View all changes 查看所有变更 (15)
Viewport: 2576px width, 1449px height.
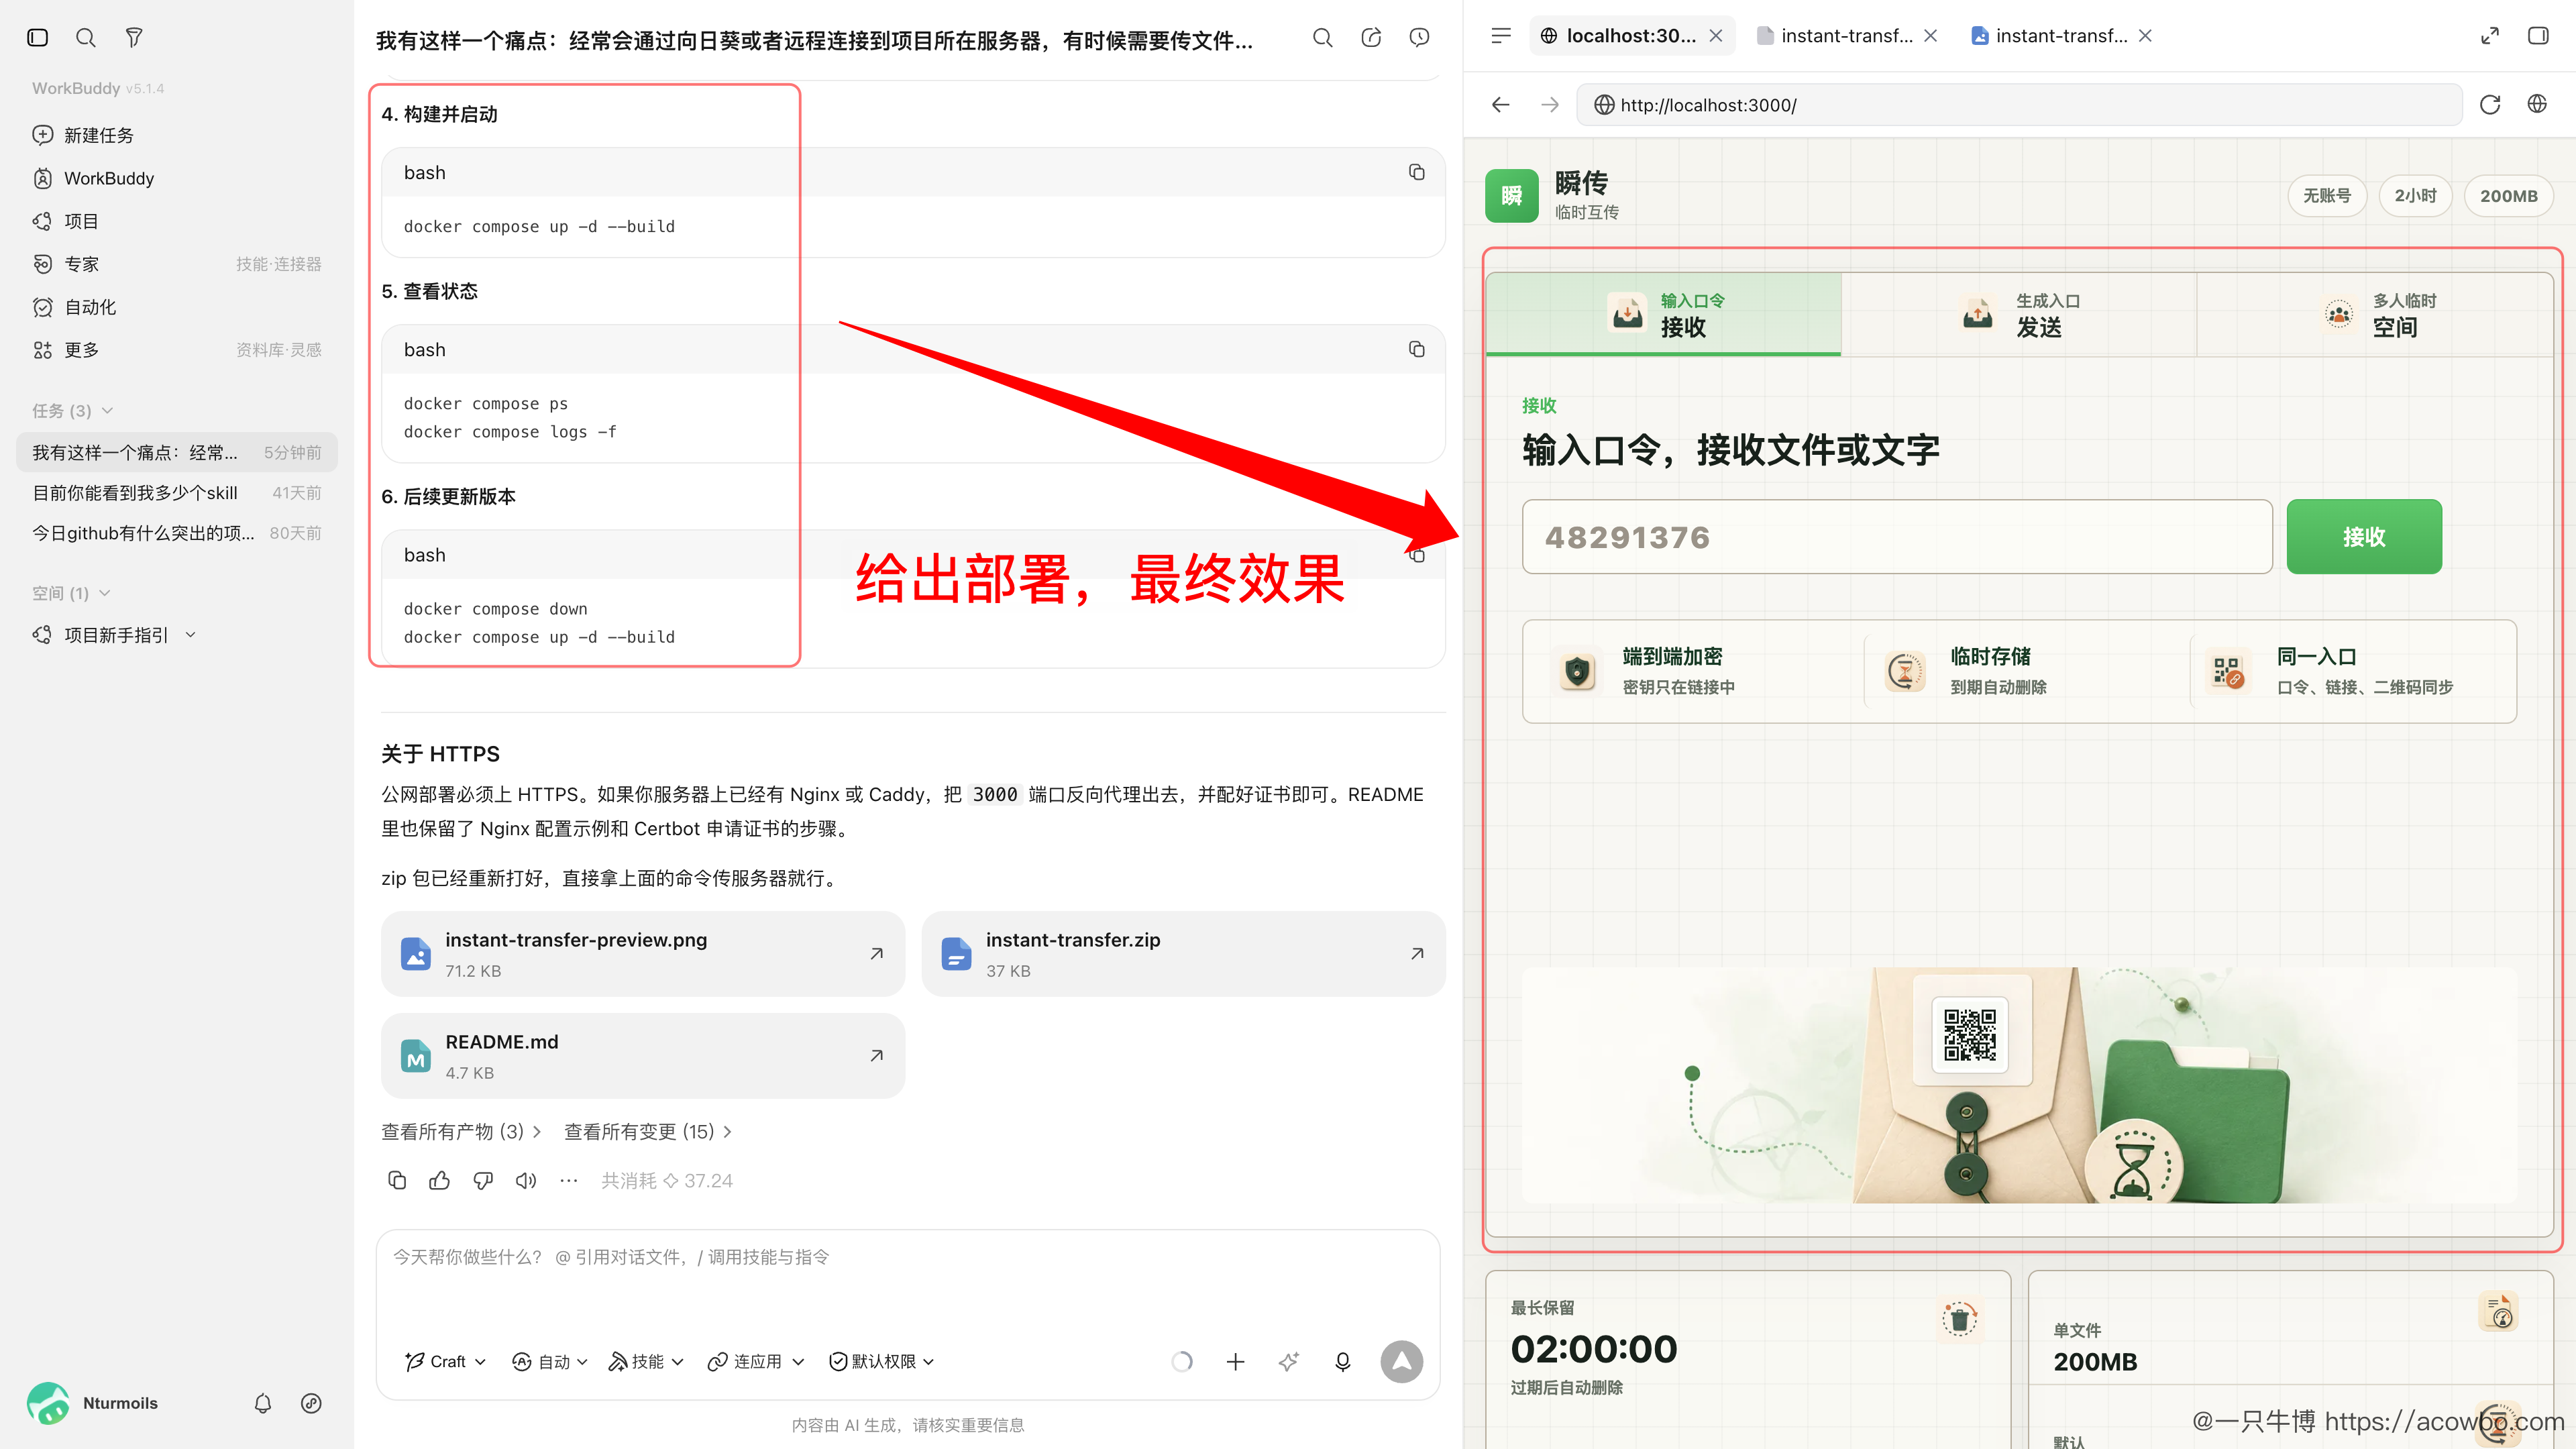tap(648, 1131)
